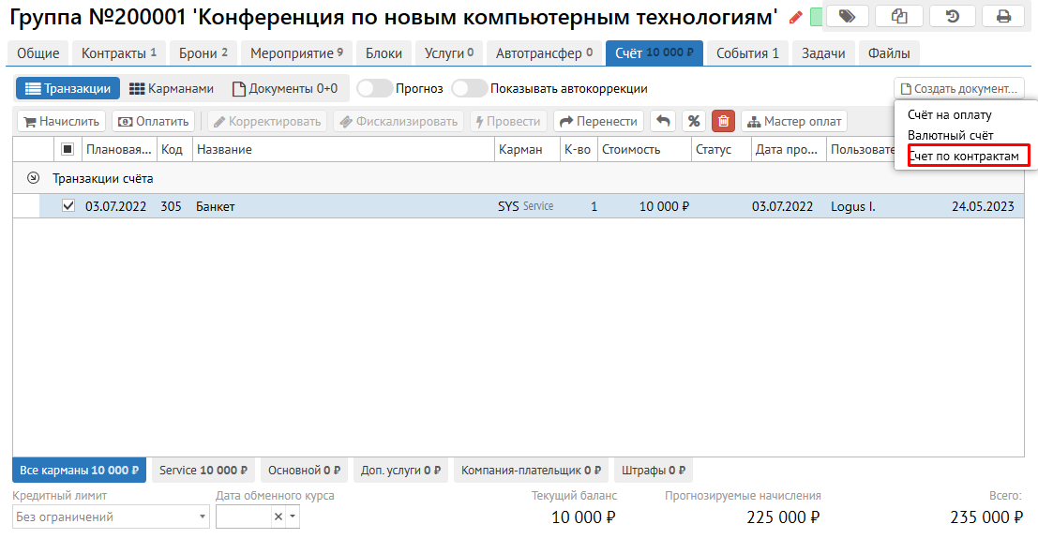Open the 'Услуги' tab
Image resolution: width=1038 pixels, height=539 pixels.
tap(449, 53)
